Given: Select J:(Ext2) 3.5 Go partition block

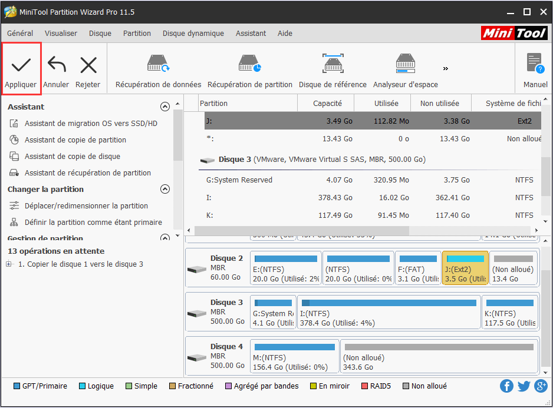Looking at the screenshot, I should coord(465,268).
